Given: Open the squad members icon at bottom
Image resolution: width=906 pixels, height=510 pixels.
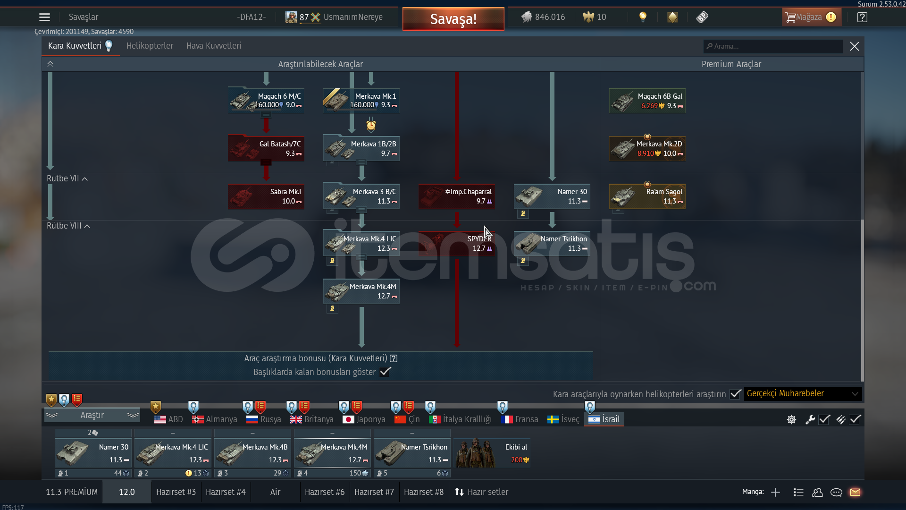Looking at the screenshot, I should point(817,492).
